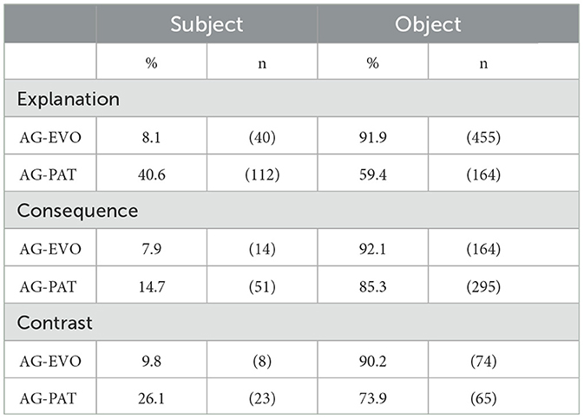584x419 pixels.
Task: Select the Explanation section row
Action: coord(292,98)
